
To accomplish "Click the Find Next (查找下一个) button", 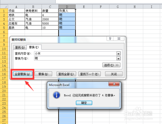I will (89, 74).
